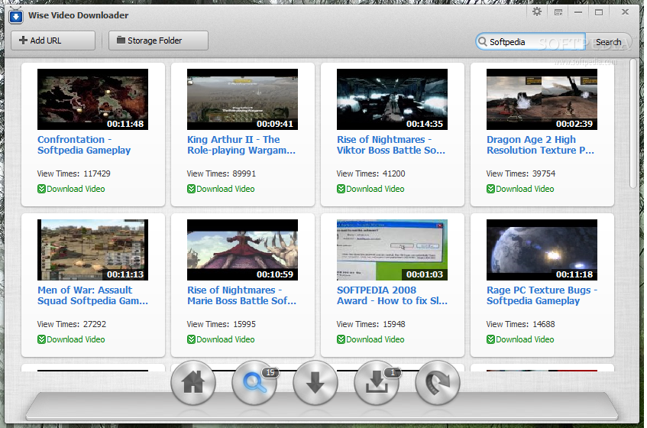Open the downloaded files dock button

click(377, 383)
